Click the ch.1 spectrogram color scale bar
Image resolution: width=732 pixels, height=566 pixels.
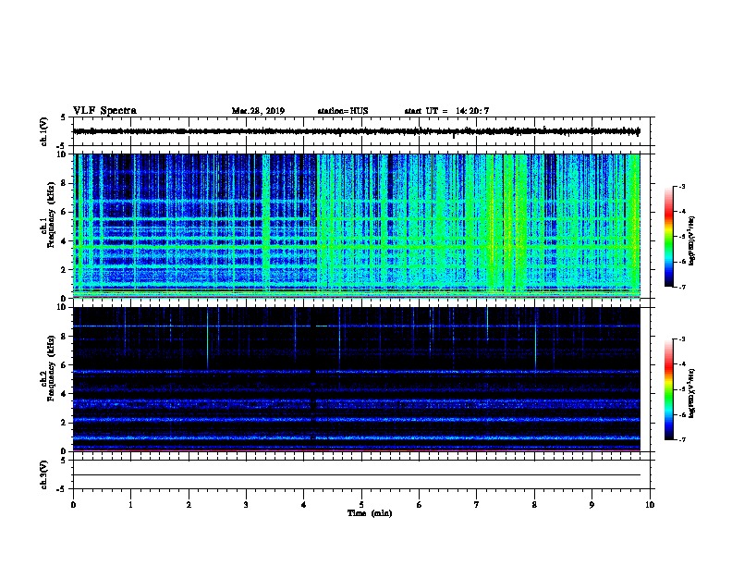point(669,237)
